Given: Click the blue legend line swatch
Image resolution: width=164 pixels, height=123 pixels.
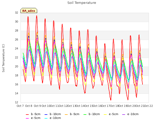Looking at the screenshot, I should tap(46, 115).
